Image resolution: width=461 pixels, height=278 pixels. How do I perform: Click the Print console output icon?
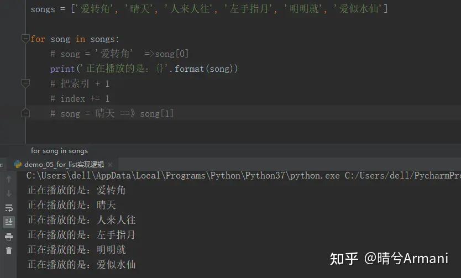coord(9,237)
